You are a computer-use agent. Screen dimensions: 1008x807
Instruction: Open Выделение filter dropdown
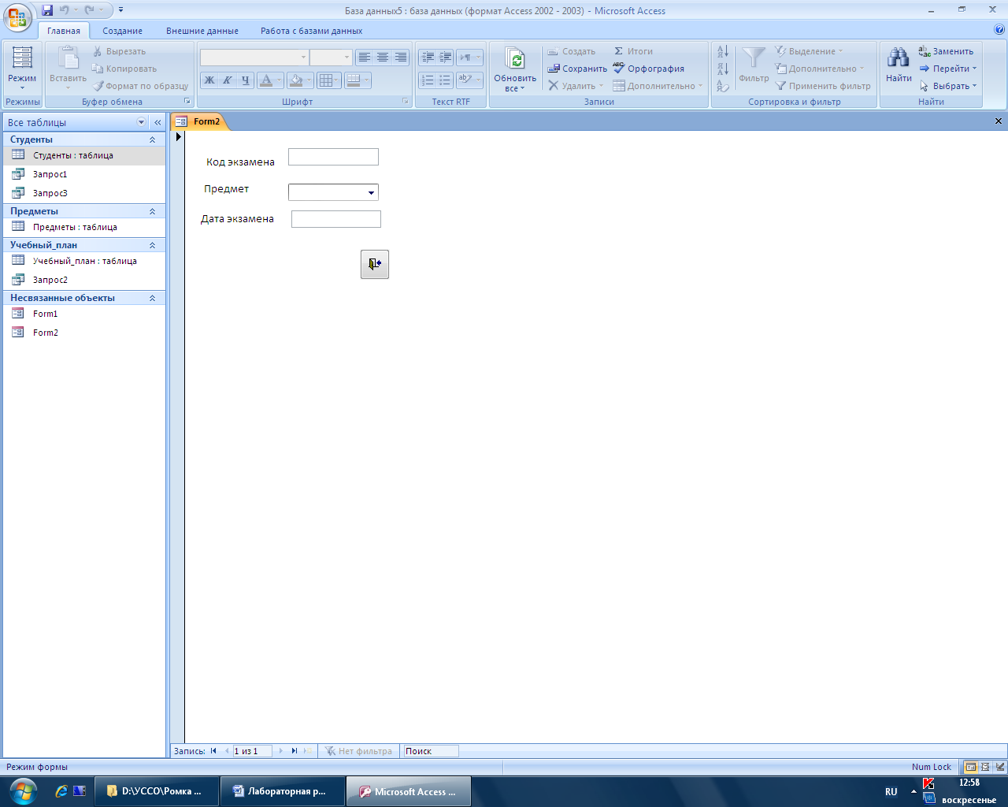click(x=809, y=51)
